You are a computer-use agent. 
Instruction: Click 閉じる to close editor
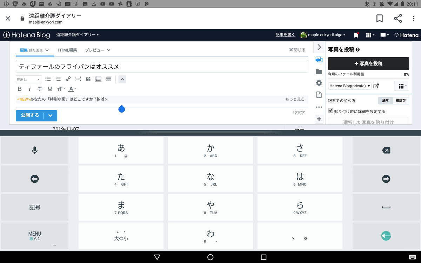[x=297, y=50]
